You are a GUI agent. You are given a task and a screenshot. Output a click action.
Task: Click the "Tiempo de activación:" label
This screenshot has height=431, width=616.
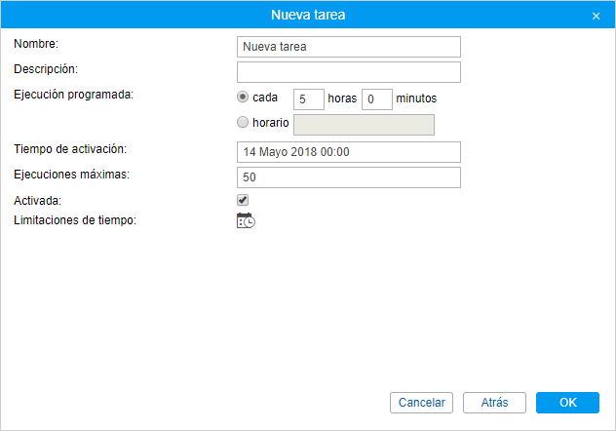[x=71, y=148]
